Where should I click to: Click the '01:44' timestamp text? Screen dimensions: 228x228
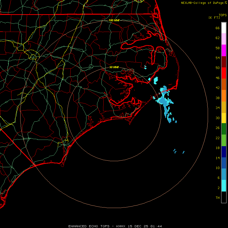pyautogui.click(x=156, y=226)
